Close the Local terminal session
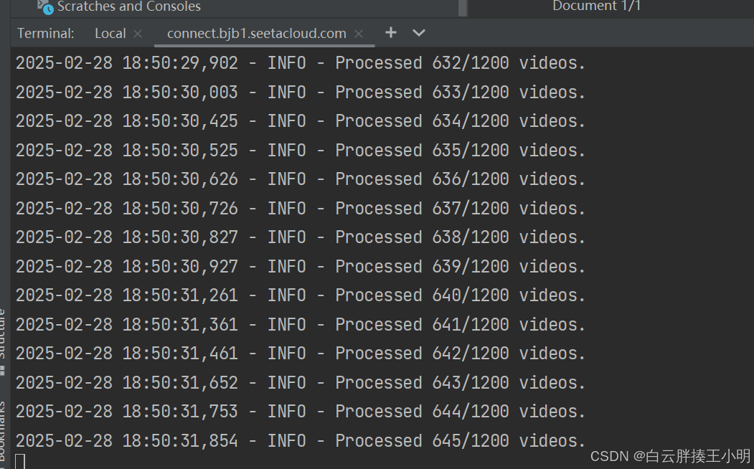The height and width of the screenshot is (469, 754). point(136,32)
